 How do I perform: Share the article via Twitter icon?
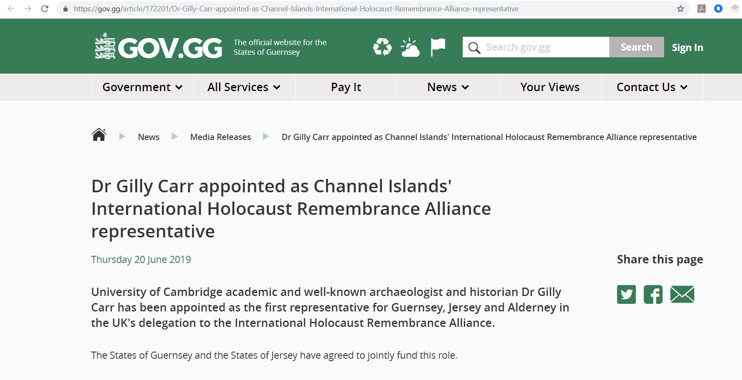pyautogui.click(x=626, y=294)
